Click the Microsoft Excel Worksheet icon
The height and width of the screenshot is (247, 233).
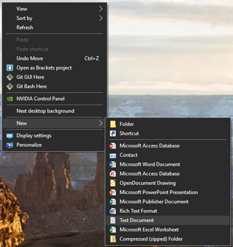pyautogui.click(x=113, y=230)
